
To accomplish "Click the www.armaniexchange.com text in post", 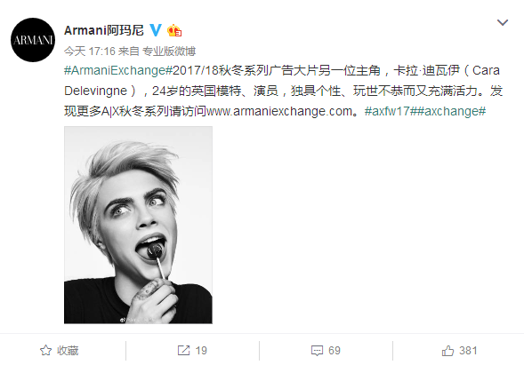I will coord(279,111).
